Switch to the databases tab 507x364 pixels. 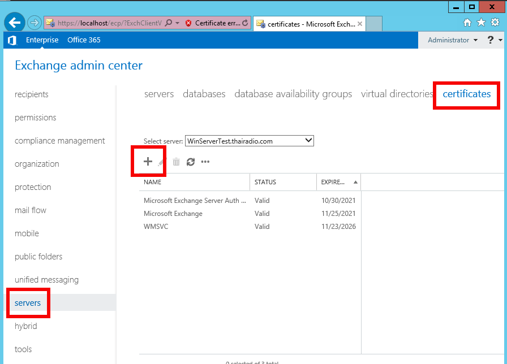pos(204,94)
